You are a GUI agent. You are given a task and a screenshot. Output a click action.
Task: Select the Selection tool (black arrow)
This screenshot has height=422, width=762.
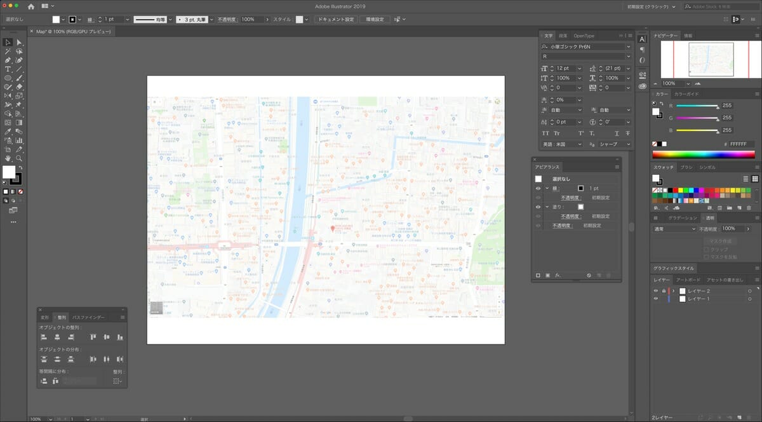coord(8,42)
